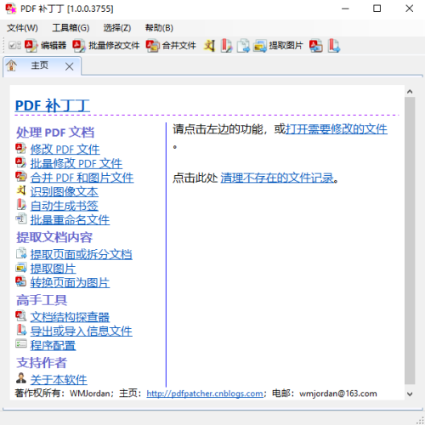Screen dimensions: 425x425
Task: Click the options checklist icon in toolbar
Action: tap(14, 45)
